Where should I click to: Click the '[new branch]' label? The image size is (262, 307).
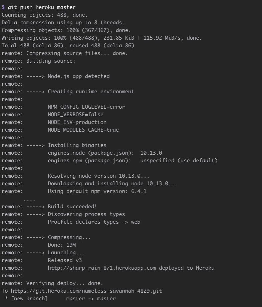pos(29,299)
